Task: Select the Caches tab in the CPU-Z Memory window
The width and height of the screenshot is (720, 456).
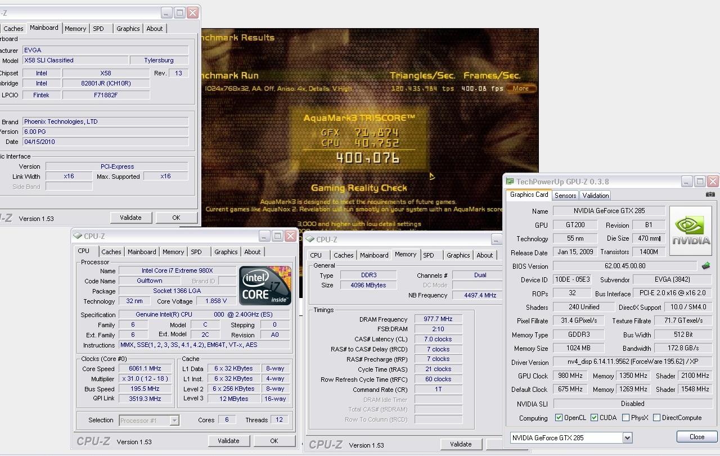Action: click(343, 255)
